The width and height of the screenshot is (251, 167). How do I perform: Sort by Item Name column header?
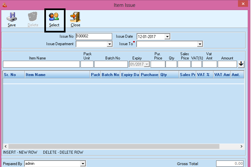click(57, 75)
